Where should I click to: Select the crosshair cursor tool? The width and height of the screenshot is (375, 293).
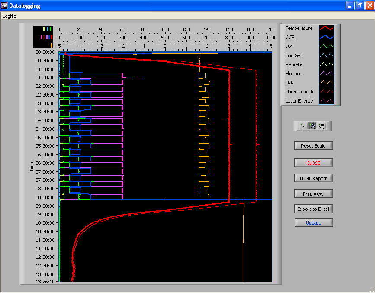point(304,126)
